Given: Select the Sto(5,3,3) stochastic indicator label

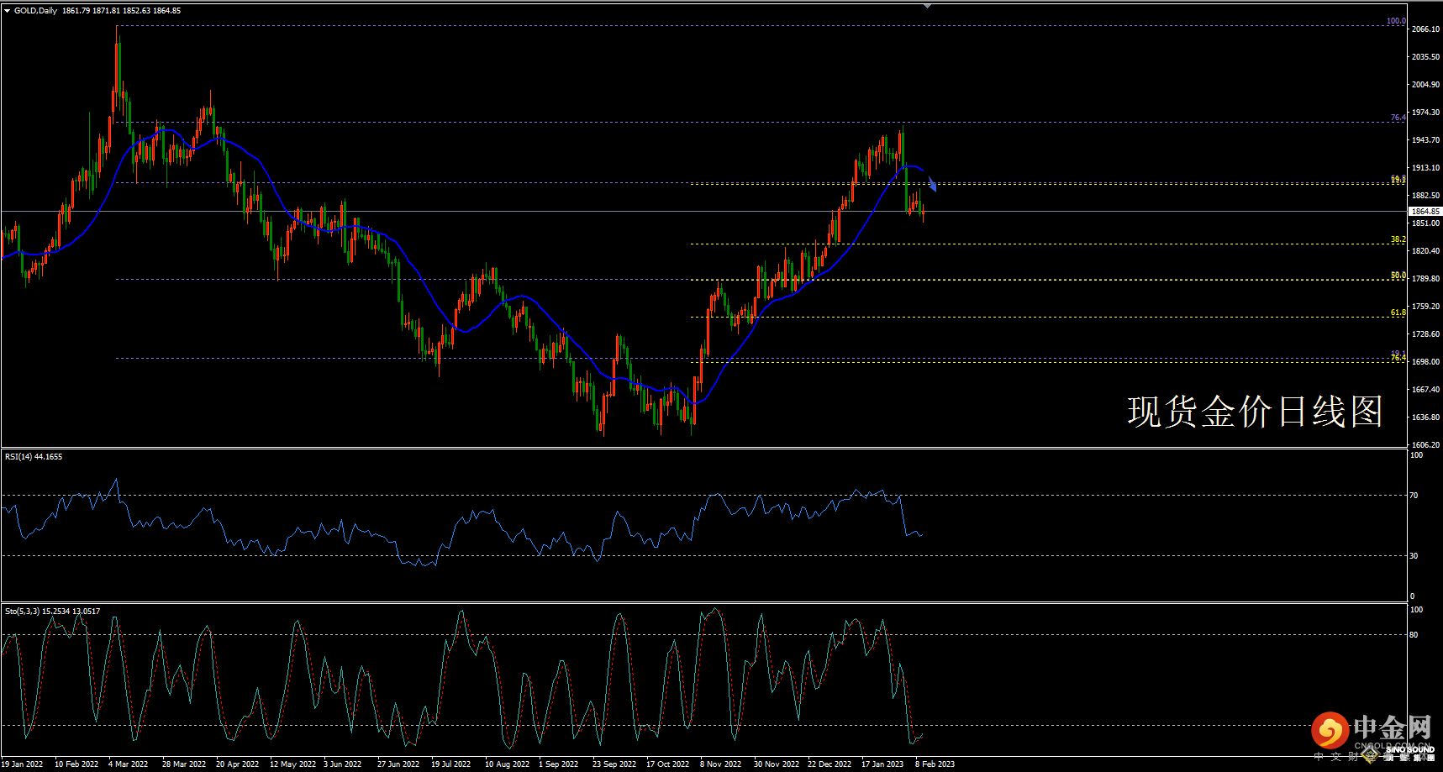Looking at the screenshot, I should (52, 612).
